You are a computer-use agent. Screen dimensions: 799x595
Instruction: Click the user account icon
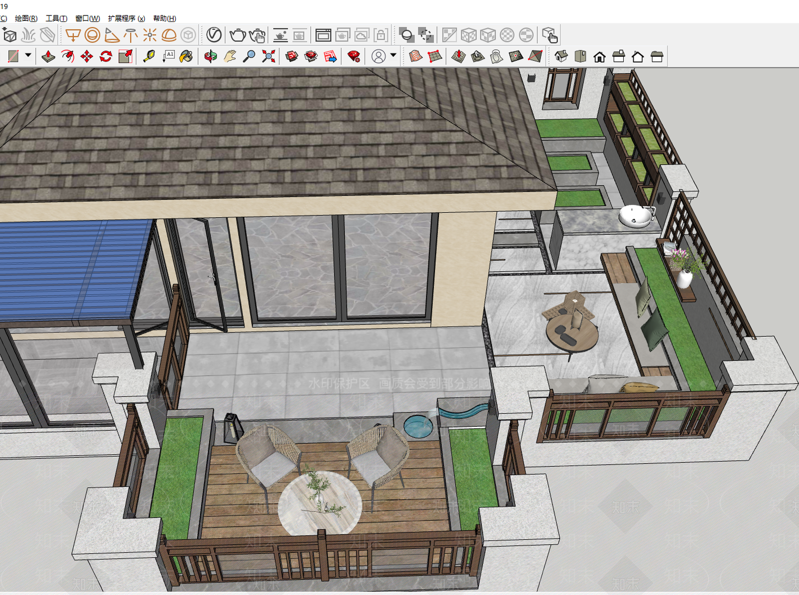coord(379,56)
